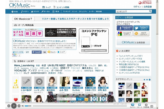
Task: Click the 会員登録 link at top right
Action: [148, 7]
